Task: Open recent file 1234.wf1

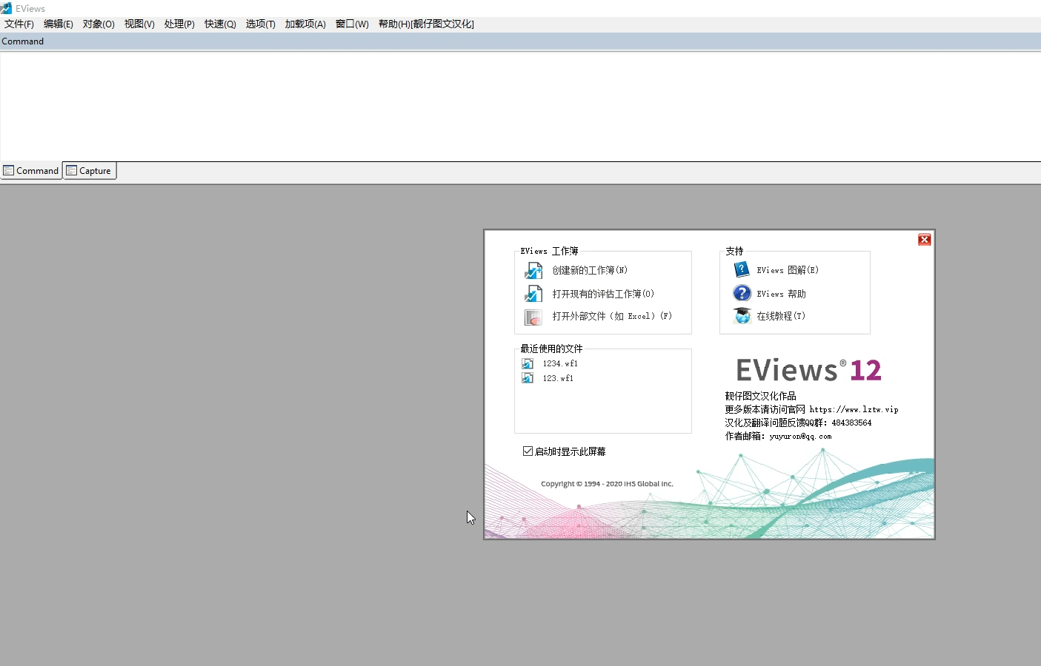Action: [x=560, y=363]
